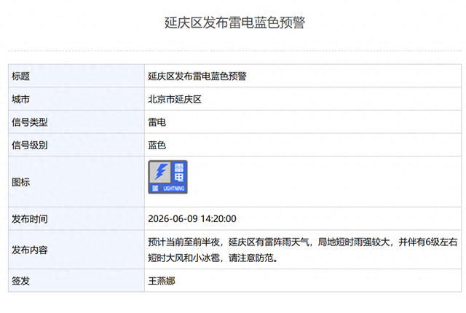
Task: Select the 图标 label cell
Action: click(76, 182)
